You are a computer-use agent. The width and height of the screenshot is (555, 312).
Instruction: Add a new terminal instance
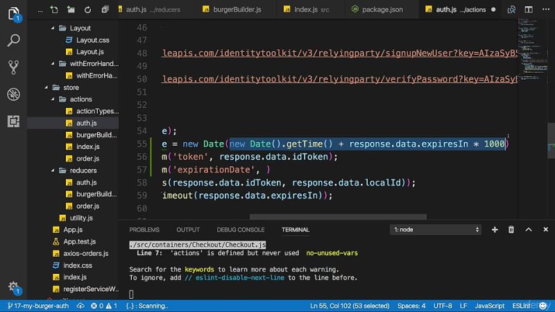click(x=495, y=229)
